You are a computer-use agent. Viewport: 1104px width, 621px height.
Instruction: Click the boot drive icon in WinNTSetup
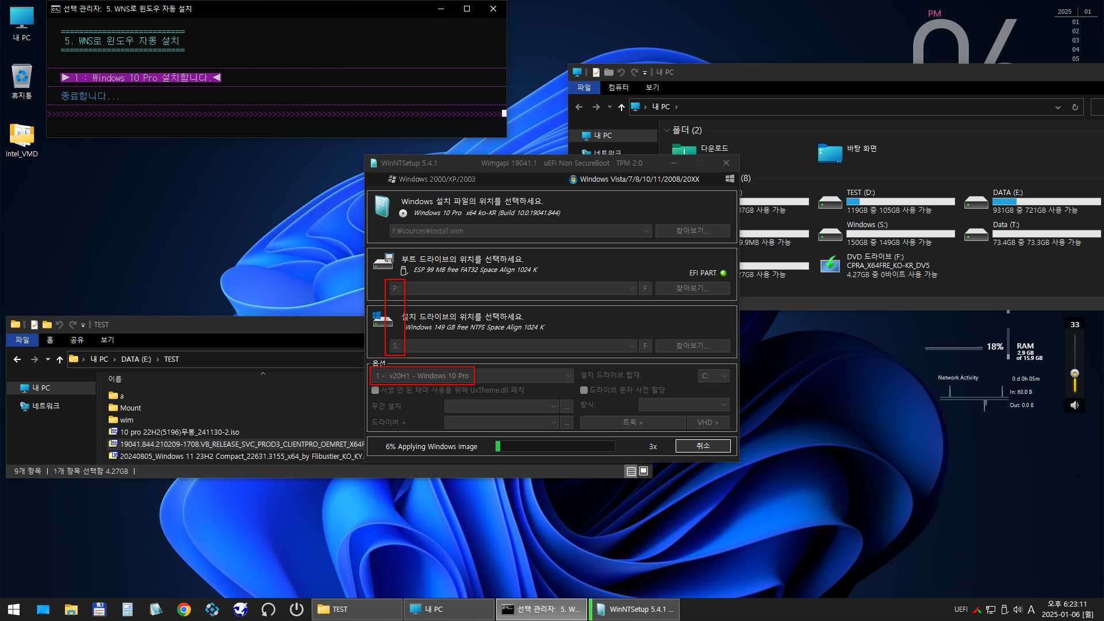pos(384,262)
